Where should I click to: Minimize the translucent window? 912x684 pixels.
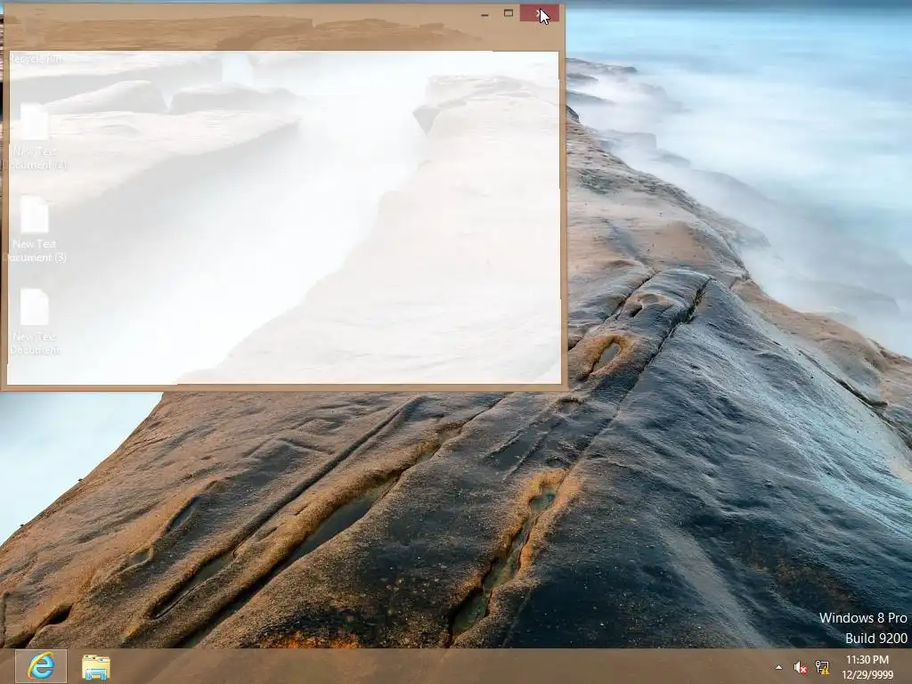(485, 14)
